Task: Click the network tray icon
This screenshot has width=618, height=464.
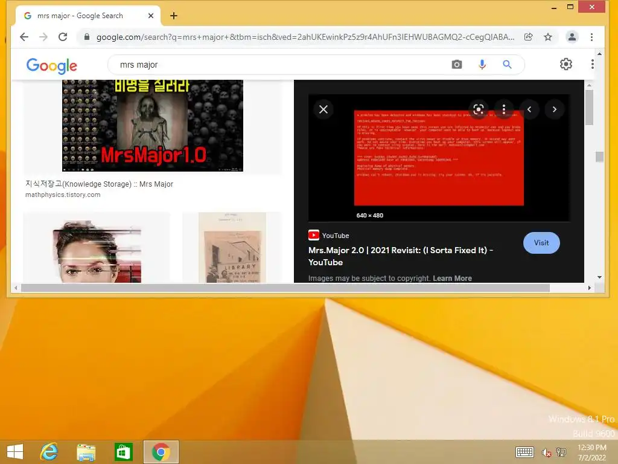Action: click(561, 452)
